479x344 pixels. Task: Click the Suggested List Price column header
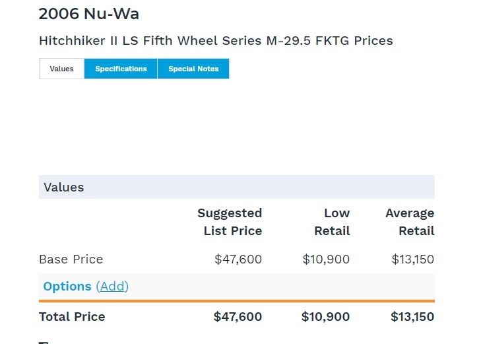click(x=230, y=222)
